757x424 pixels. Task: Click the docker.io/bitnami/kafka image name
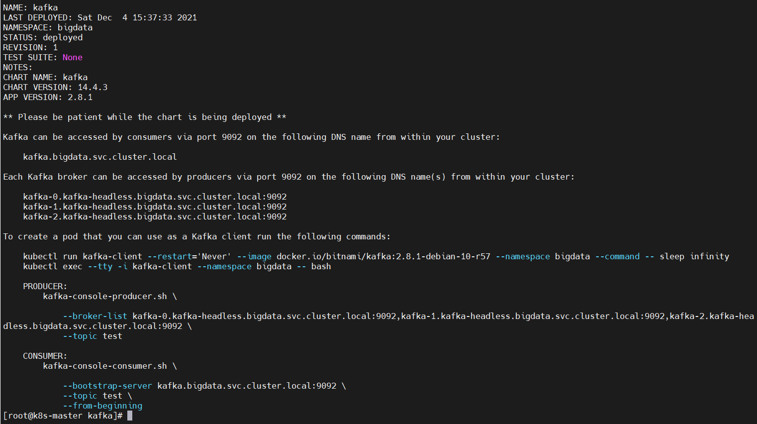(x=383, y=256)
